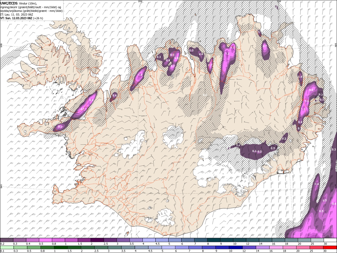This screenshot has height=253, width=337.
Task: Select the "rigning/skúrir (grænt/blátt/rautt - mm/1klst) og" line
Action: point(31,7)
